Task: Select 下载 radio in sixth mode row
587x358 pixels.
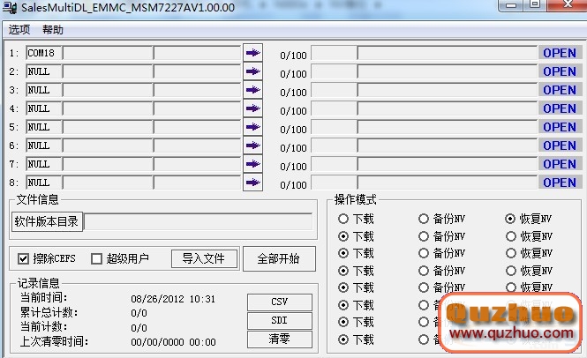Action: pyautogui.click(x=343, y=305)
